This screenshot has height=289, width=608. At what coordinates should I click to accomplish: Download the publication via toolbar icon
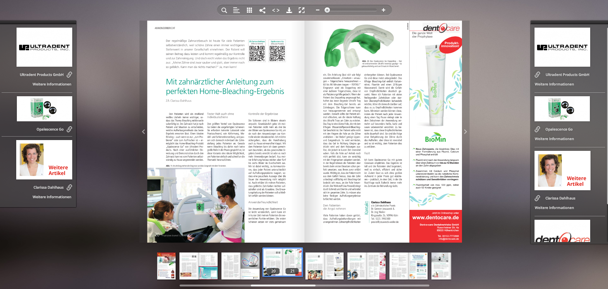(289, 10)
